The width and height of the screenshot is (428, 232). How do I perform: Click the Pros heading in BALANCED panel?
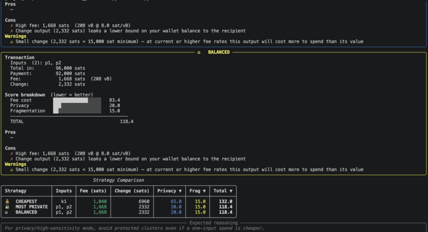point(10,132)
